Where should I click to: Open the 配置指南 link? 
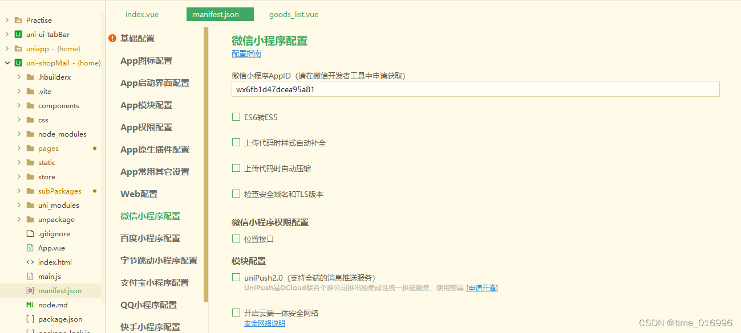coord(246,54)
